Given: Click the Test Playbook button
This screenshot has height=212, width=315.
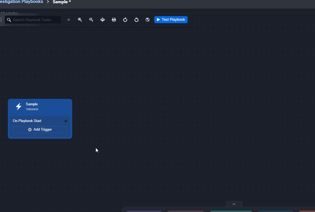Looking at the screenshot, I should (171, 19).
